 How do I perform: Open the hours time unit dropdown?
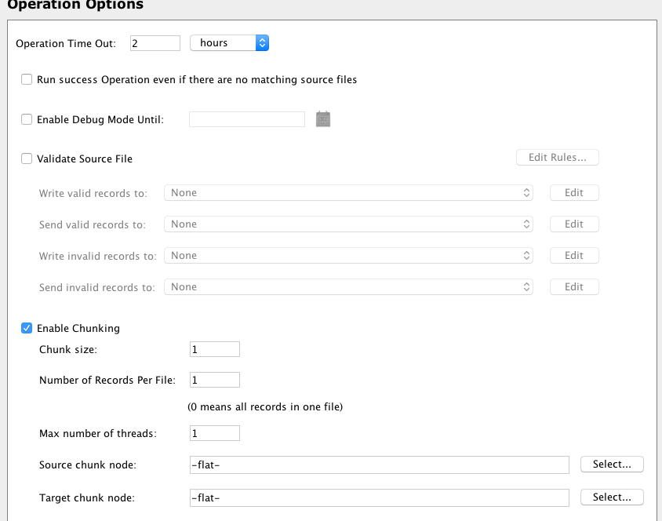229,43
